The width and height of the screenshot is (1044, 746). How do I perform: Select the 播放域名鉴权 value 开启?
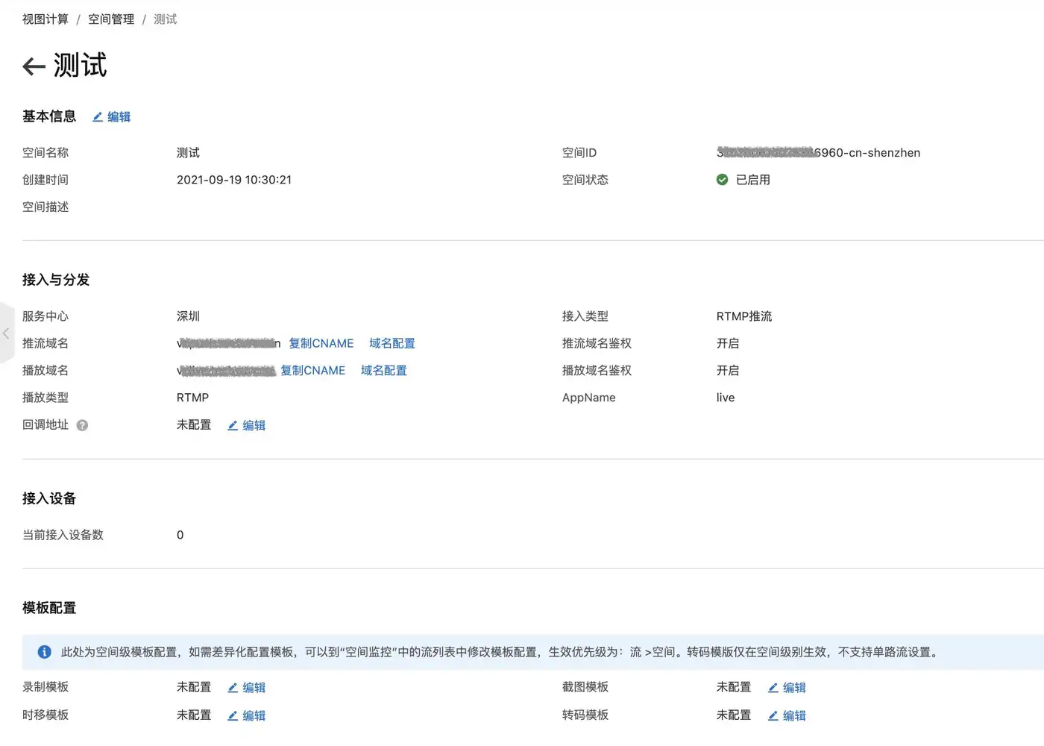click(728, 370)
